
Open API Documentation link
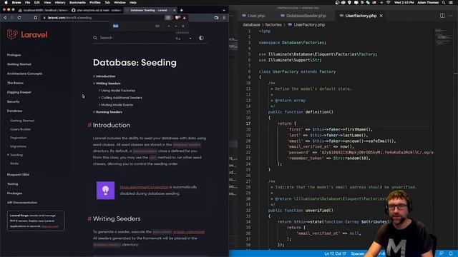tap(22, 203)
